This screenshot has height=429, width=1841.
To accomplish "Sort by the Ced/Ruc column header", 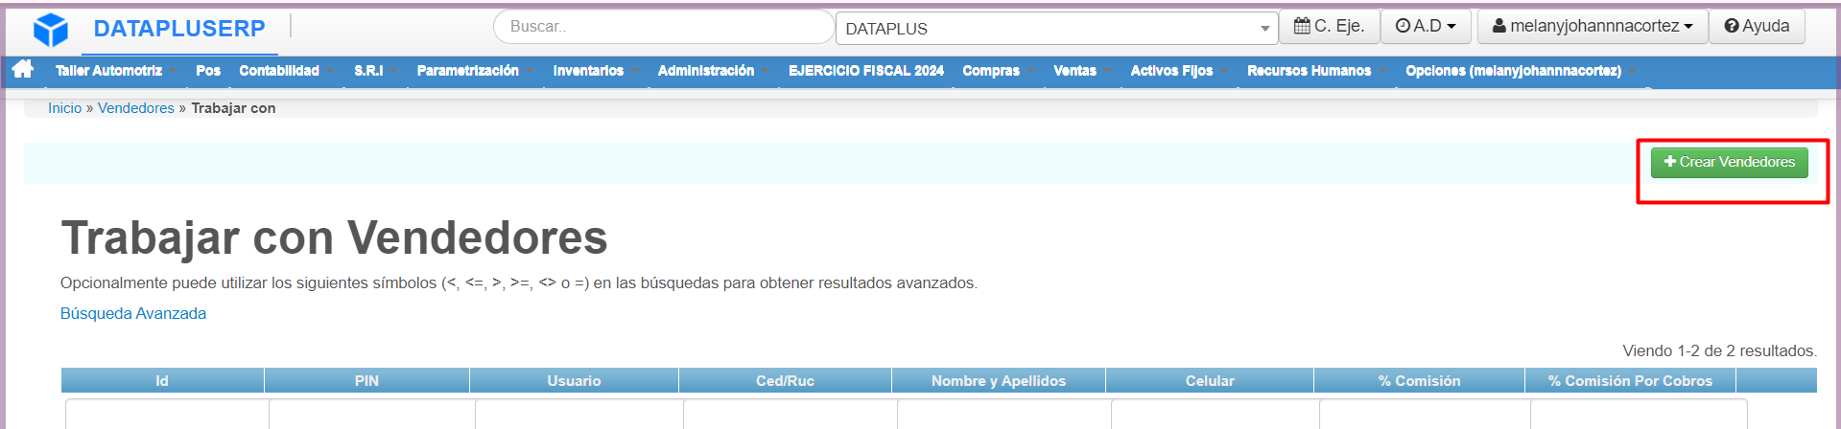I will [x=785, y=381].
